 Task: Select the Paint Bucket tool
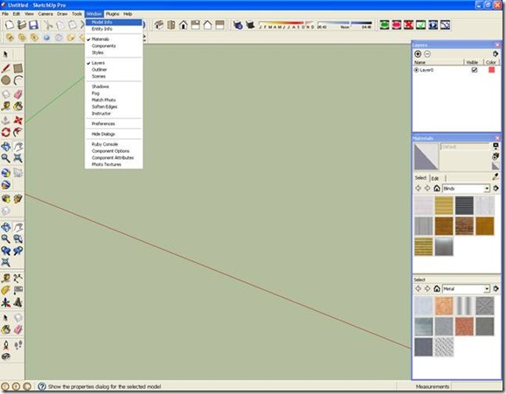18,107
